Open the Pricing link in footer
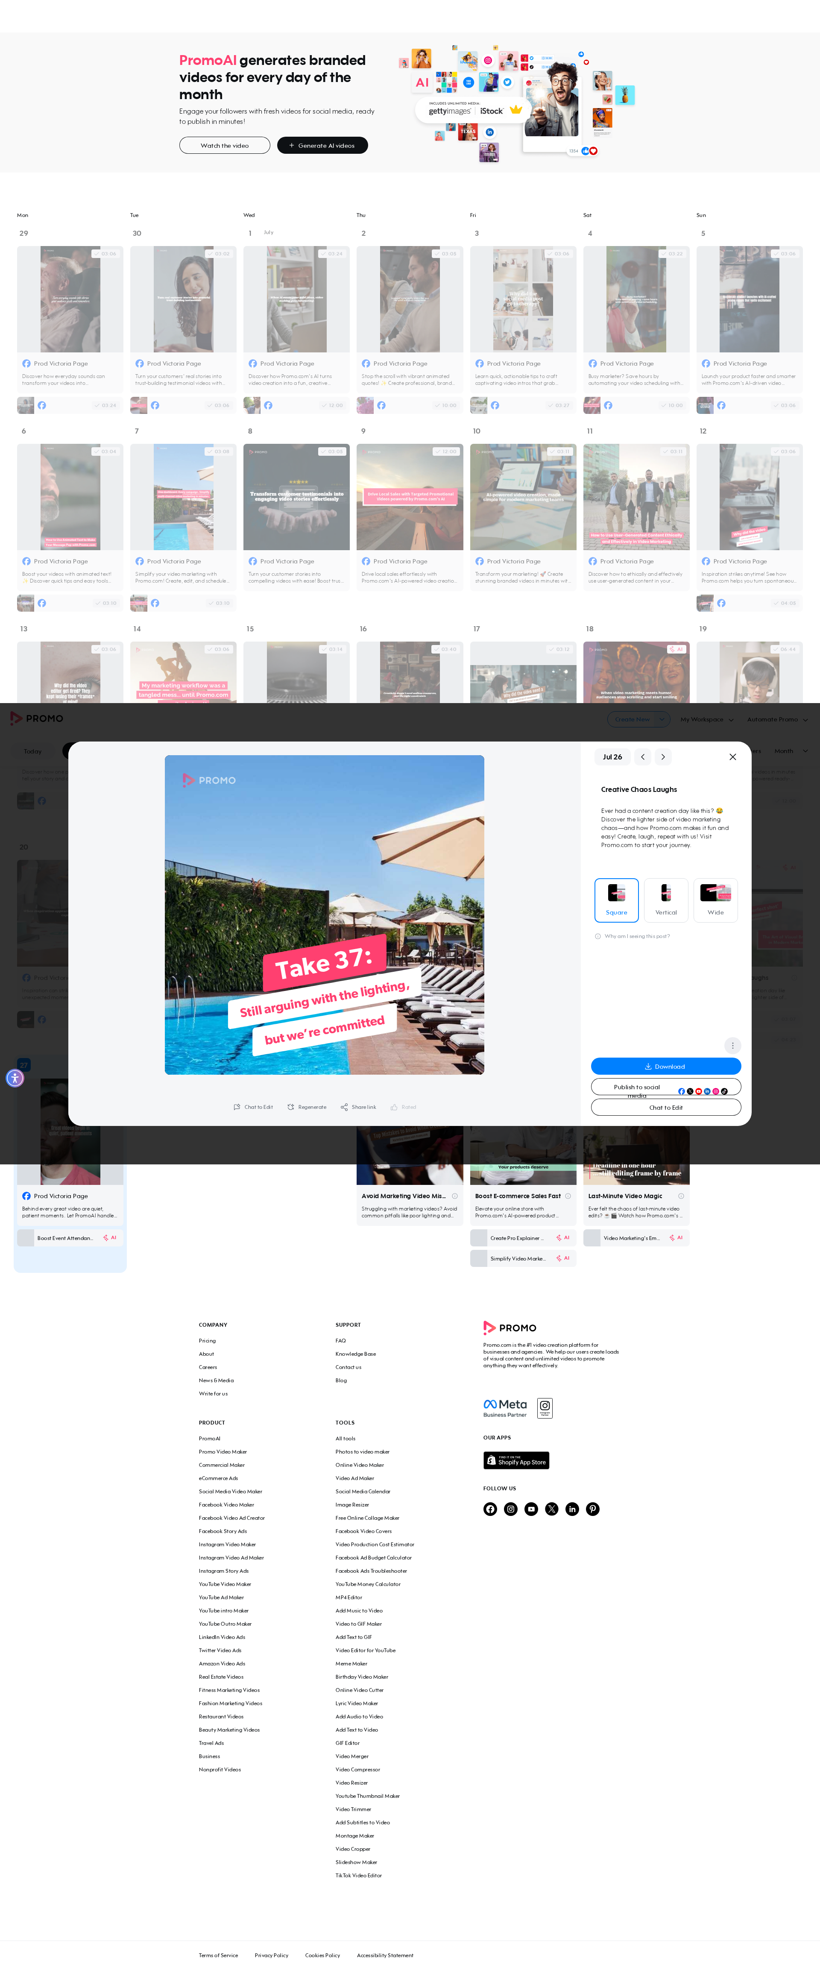 tap(207, 1341)
